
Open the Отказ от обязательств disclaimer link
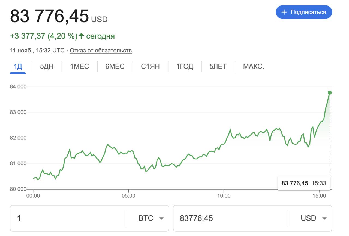(101, 51)
